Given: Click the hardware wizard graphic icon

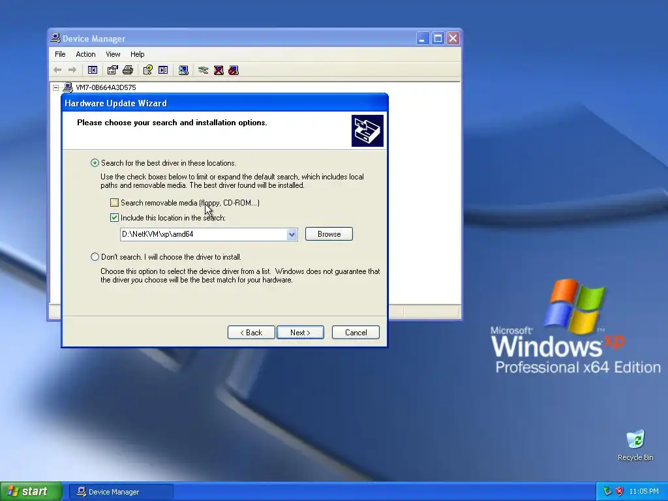Looking at the screenshot, I should (367, 130).
